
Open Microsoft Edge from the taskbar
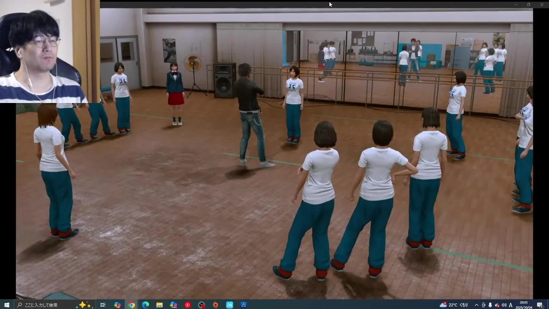click(x=145, y=305)
